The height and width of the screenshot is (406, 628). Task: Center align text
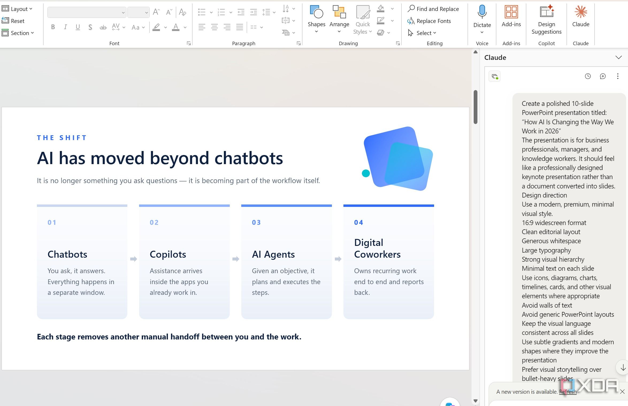tap(215, 27)
